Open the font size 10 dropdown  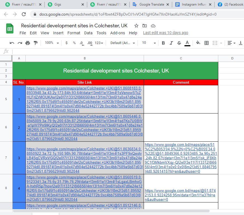tap(149, 43)
